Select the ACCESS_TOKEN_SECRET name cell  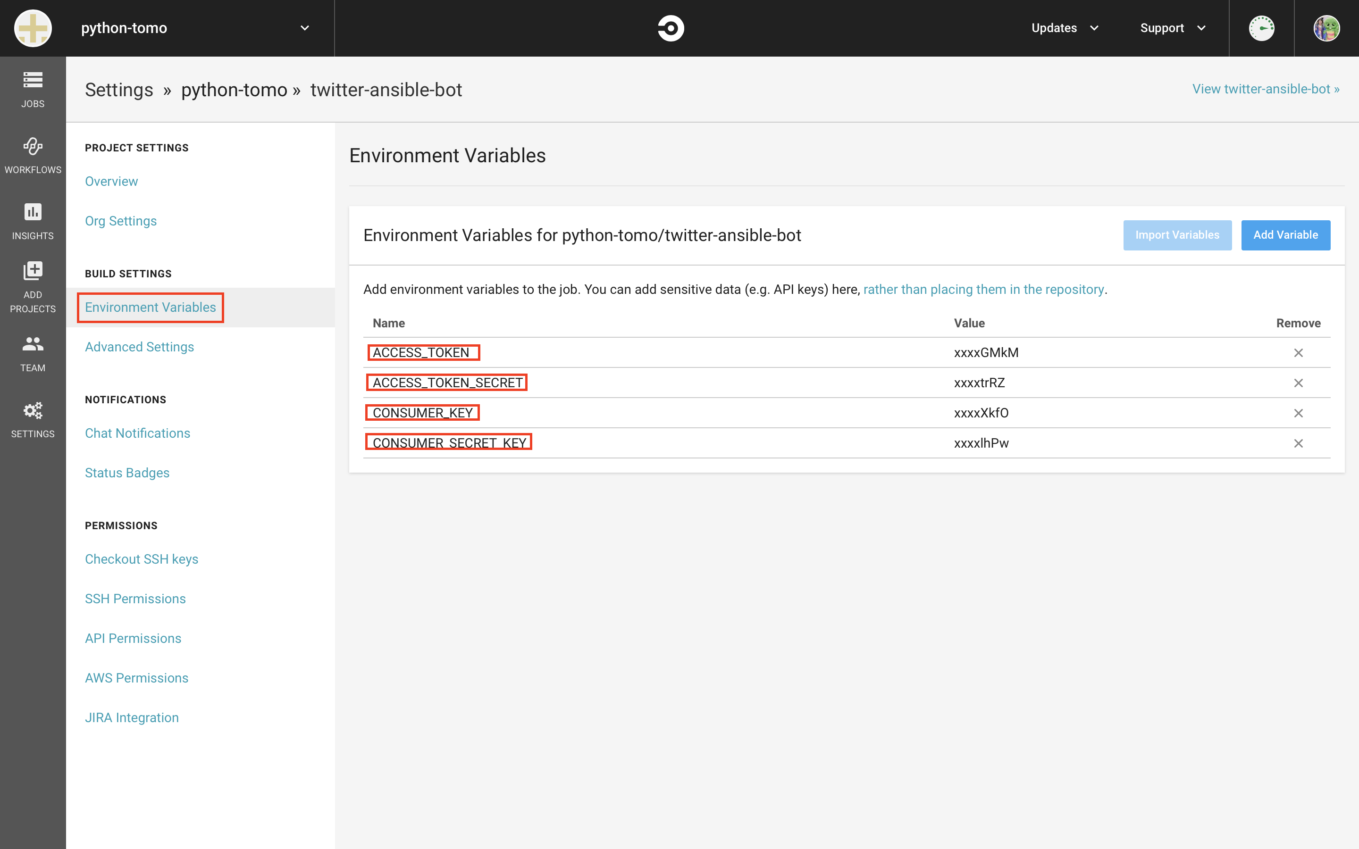tap(447, 383)
